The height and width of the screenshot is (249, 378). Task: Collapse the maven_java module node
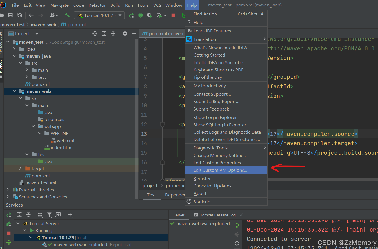(14, 56)
